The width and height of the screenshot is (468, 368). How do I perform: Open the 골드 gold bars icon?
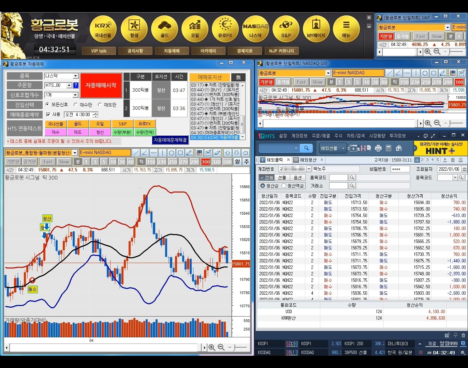pos(164,29)
